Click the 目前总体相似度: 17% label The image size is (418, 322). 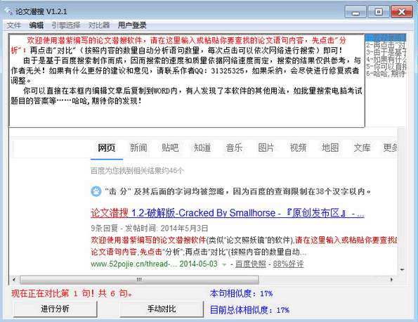[249, 310]
